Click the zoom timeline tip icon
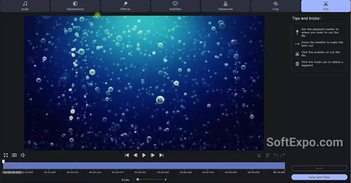 click(297, 44)
